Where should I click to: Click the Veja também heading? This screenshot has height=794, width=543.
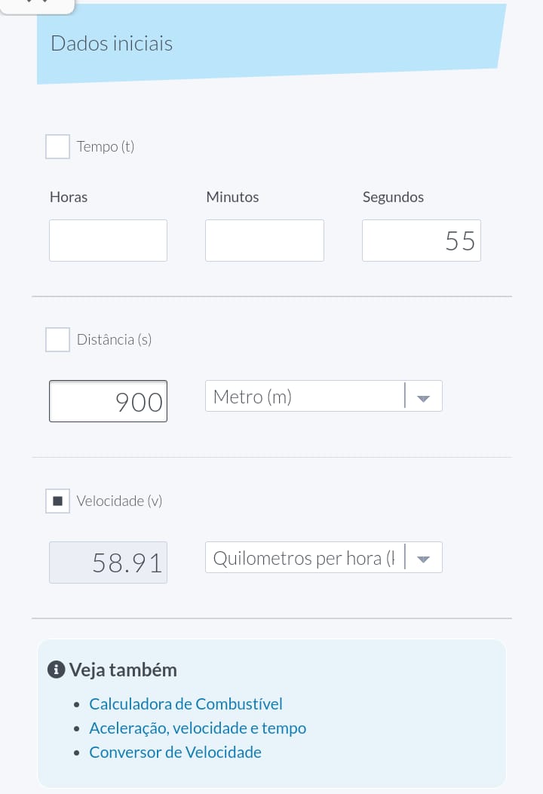(x=123, y=670)
